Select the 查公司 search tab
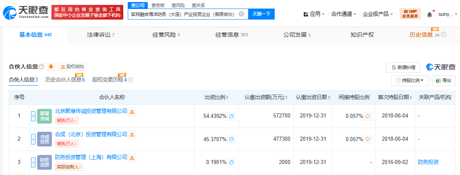The image size is (460, 175). click(x=138, y=5)
